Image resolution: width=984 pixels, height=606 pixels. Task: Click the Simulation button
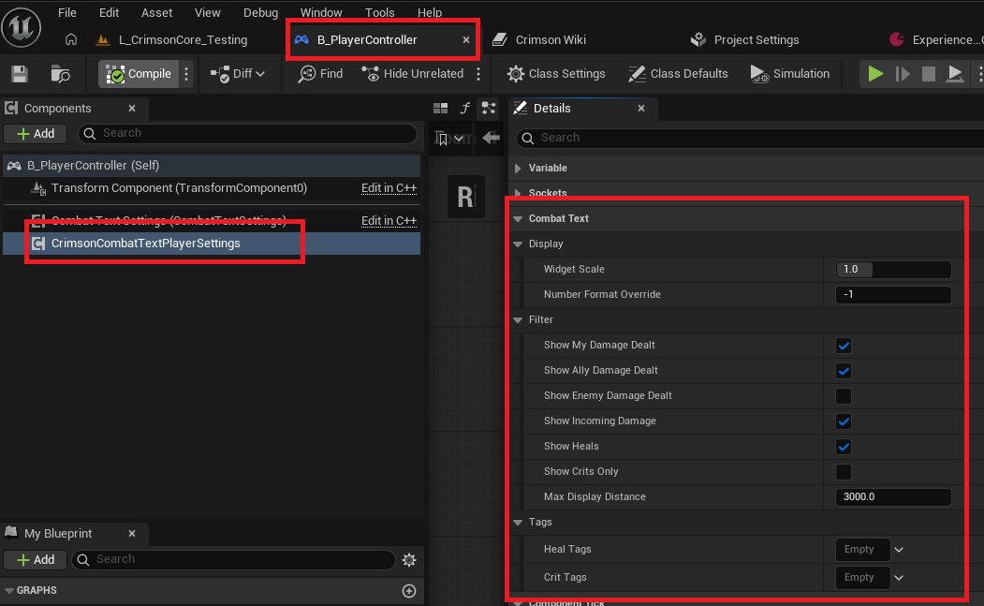coord(790,73)
